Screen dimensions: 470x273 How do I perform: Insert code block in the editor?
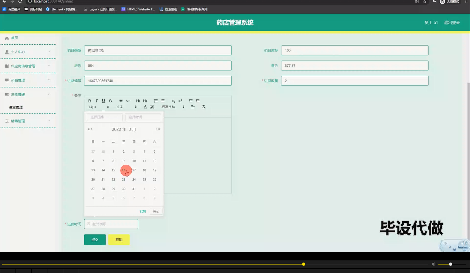[x=128, y=101]
